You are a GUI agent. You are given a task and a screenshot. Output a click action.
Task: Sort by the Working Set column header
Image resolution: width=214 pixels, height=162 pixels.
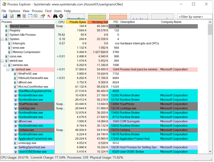click(x=98, y=22)
